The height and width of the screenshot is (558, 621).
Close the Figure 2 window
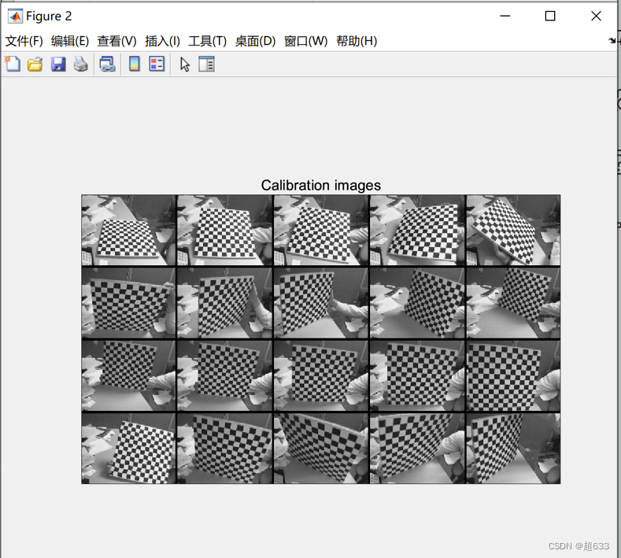click(596, 16)
